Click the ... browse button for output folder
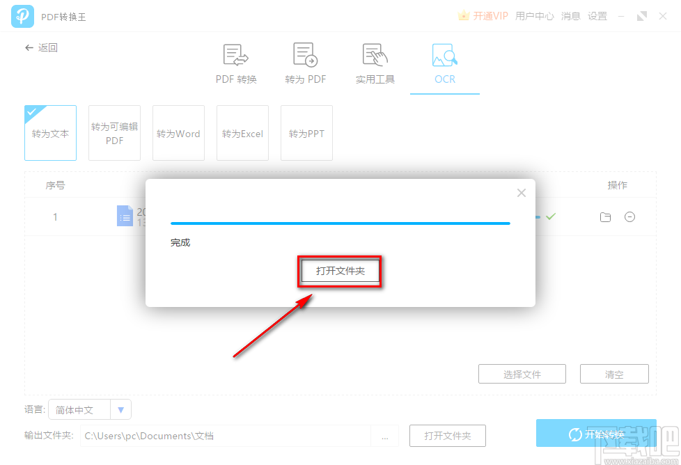The image size is (681, 465). coord(385,436)
